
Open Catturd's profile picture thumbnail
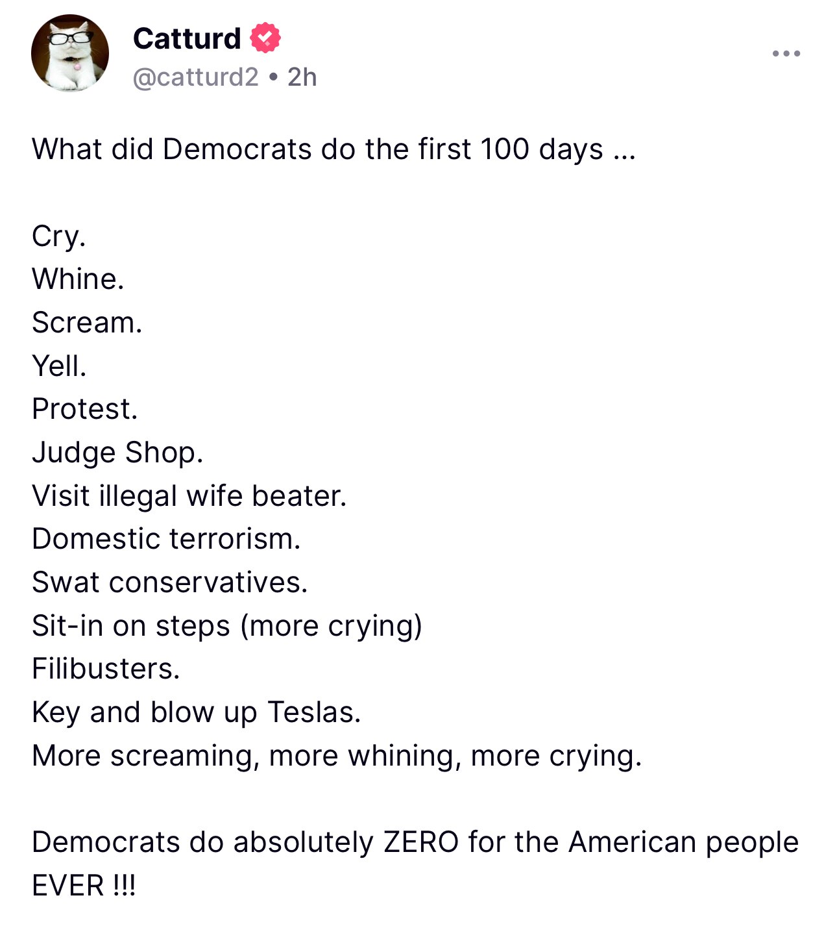point(69,52)
